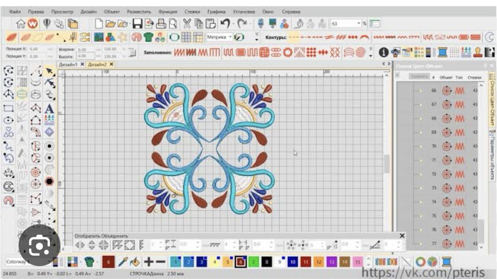Image resolution: width=497 pixels, height=279 pixels.
Task: Close the Дизайн2 tab
Action: click(111, 64)
